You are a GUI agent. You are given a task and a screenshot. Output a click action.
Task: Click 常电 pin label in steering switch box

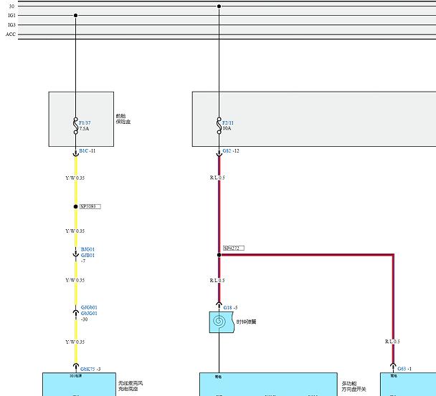pos(218,377)
